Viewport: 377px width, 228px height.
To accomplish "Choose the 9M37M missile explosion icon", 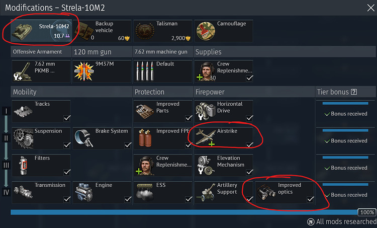I will click(x=84, y=71).
